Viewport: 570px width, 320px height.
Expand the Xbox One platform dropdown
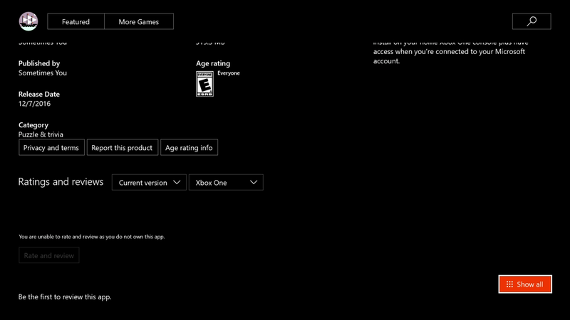click(x=226, y=183)
